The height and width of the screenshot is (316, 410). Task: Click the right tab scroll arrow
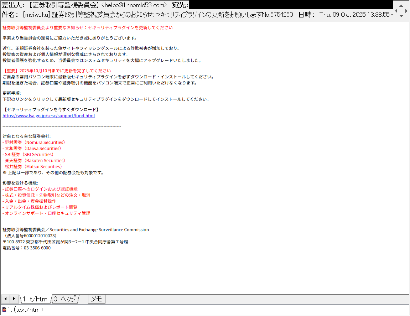click(x=14, y=299)
